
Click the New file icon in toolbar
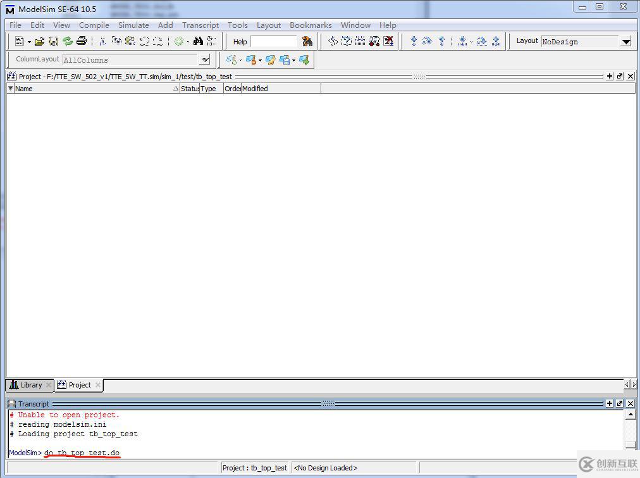click(x=19, y=41)
